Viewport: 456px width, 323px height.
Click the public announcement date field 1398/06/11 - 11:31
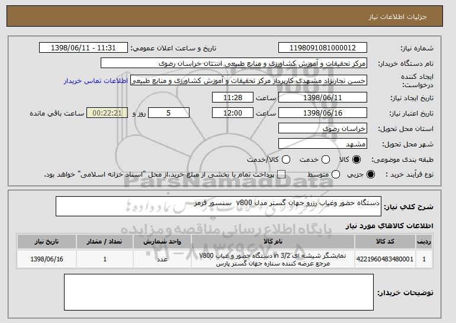(84, 48)
